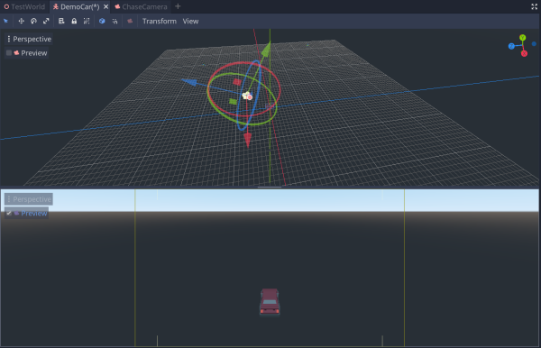Click the red car in preview viewport
Image resolution: width=541 pixels, height=348 pixels.
pos(270,302)
